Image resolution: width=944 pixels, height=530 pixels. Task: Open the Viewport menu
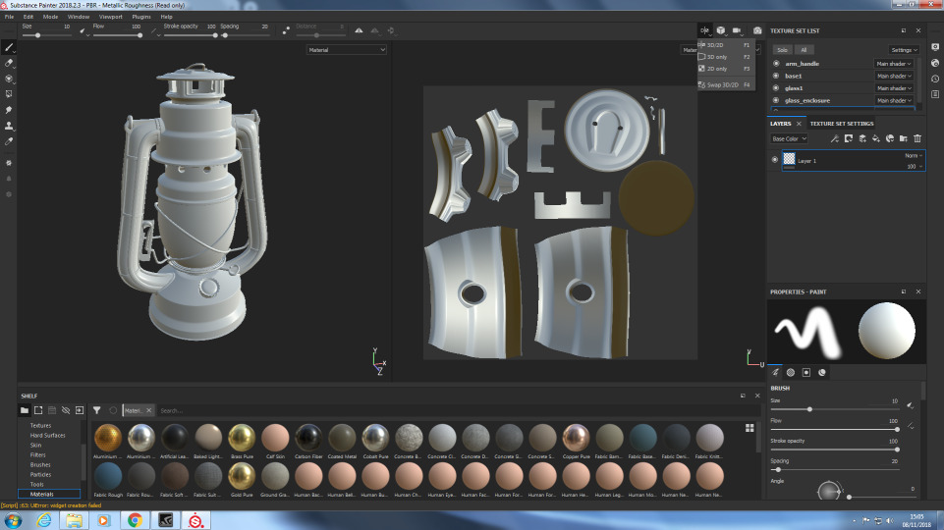tap(110, 17)
